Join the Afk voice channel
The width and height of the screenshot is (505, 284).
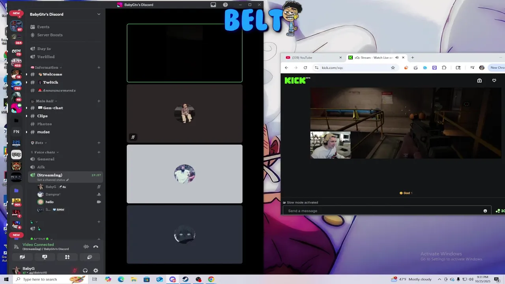point(41,167)
